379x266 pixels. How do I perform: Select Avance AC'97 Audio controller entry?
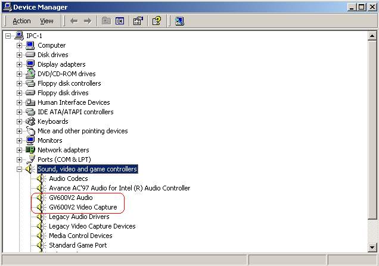pos(120,188)
